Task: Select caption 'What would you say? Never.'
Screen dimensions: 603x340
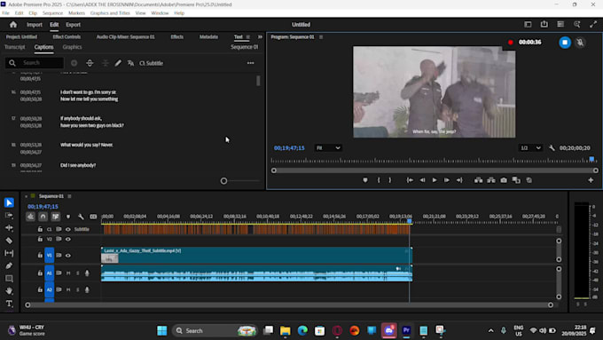Action: [87, 145]
